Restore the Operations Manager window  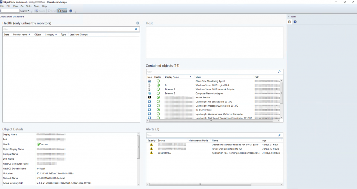pos(344,2)
